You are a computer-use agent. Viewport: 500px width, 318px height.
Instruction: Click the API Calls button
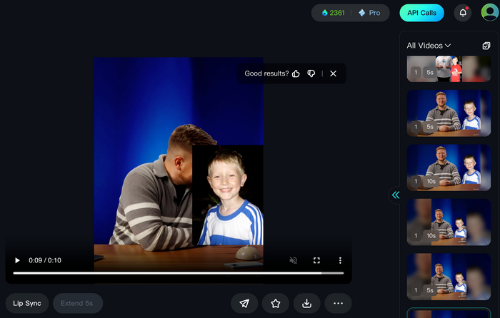click(x=421, y=13)
